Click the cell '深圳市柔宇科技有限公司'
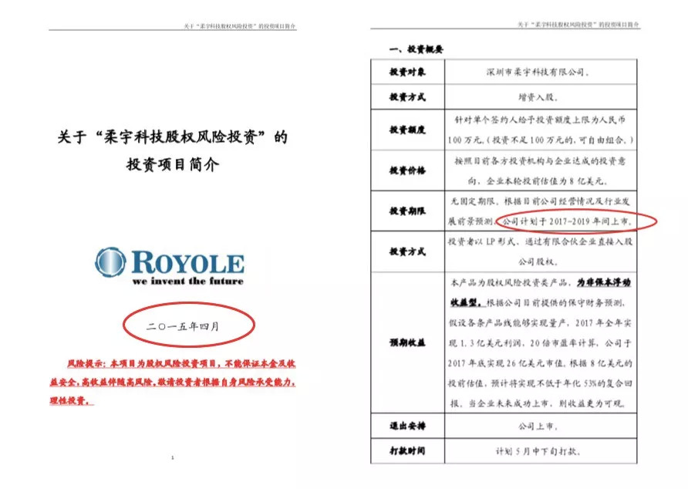Viewport: 688px width, 489px height. (x=538, y=72)
